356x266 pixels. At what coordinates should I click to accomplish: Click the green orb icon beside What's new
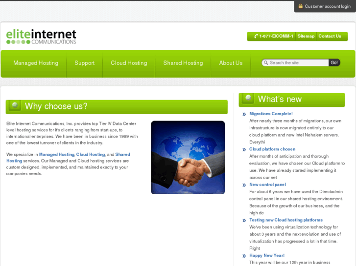tap(248, 98)
